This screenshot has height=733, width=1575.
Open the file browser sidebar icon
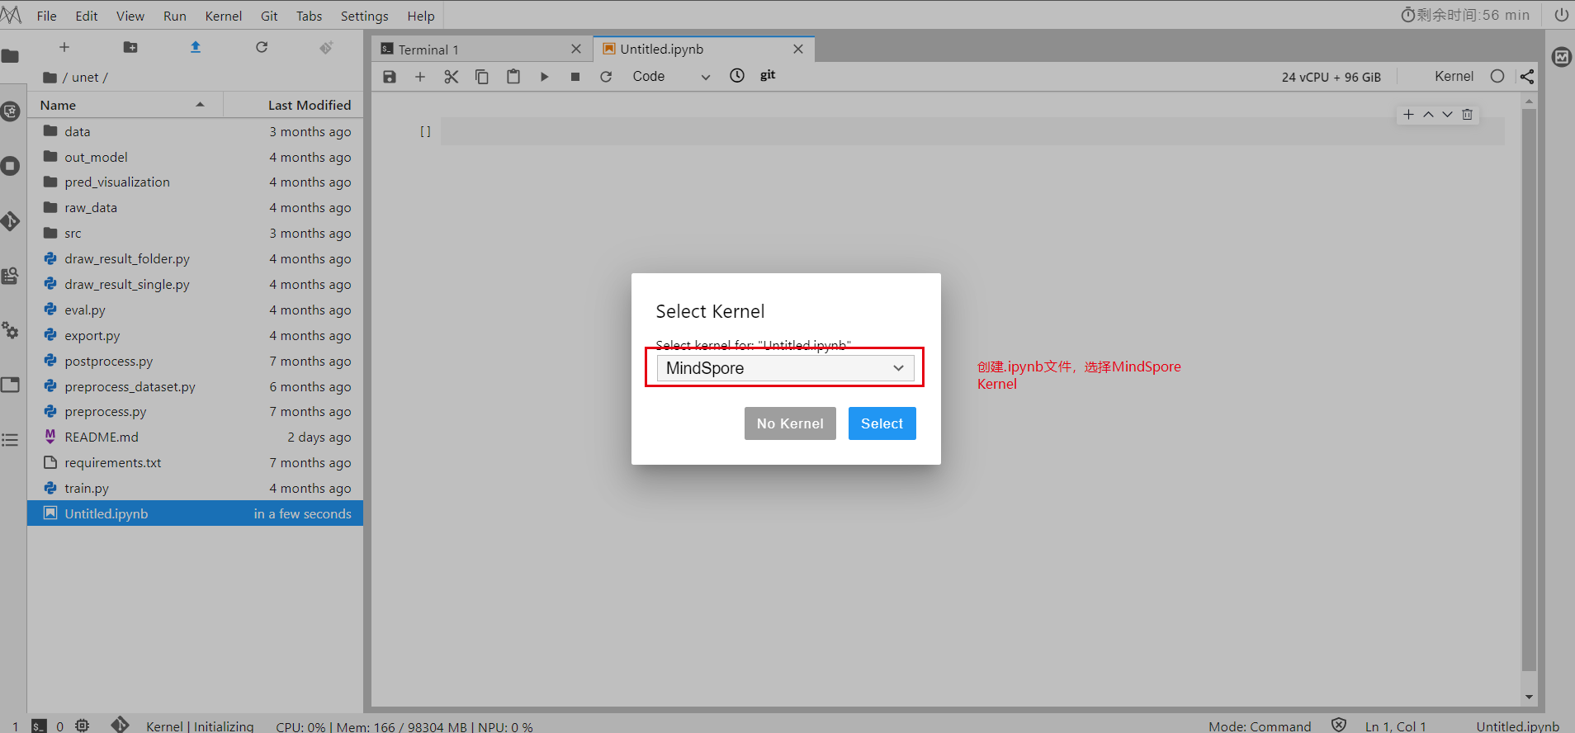tap(10, 56)
